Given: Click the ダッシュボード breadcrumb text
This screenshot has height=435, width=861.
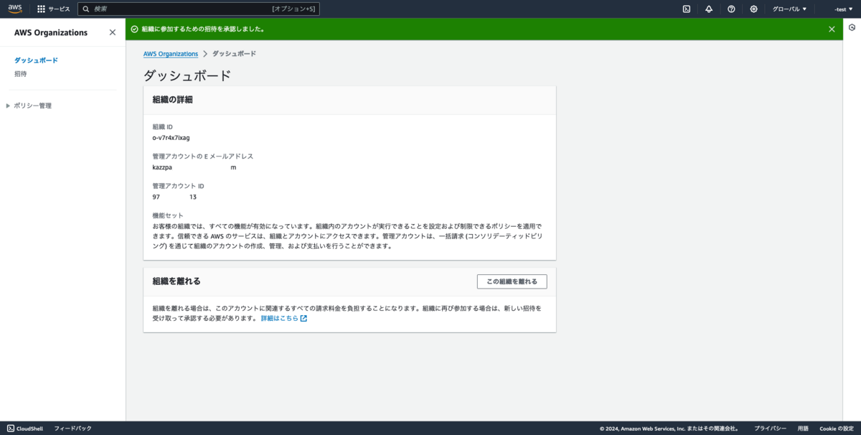Looking at the screenshot, I should [x=234, y=54].
